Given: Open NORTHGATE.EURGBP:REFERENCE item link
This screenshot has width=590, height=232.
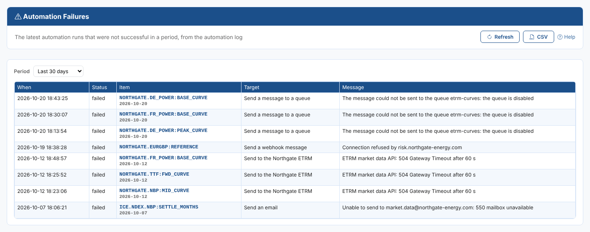Looking at the screenshot, I should click(x=158, y=147).
